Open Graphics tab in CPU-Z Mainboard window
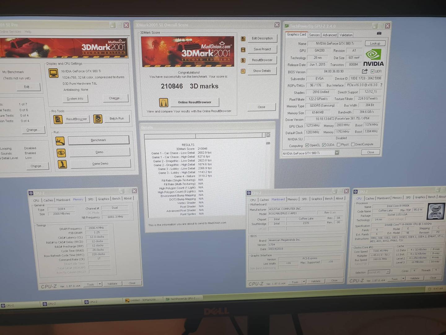 [317, 199]
